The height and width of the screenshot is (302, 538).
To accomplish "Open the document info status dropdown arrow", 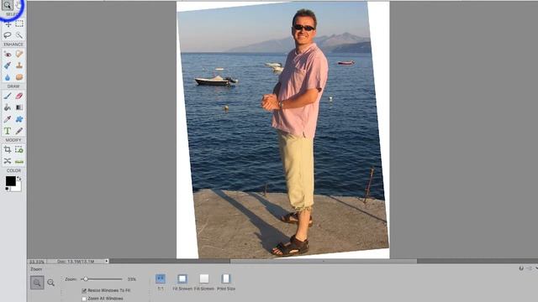I will 107,261.
